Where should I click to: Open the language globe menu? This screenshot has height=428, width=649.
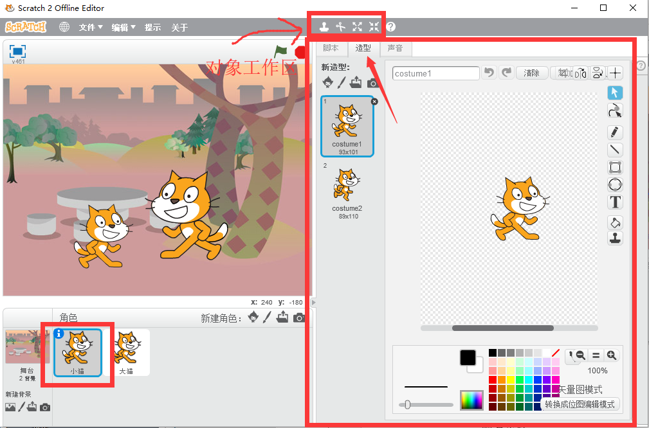pos(64,27)
